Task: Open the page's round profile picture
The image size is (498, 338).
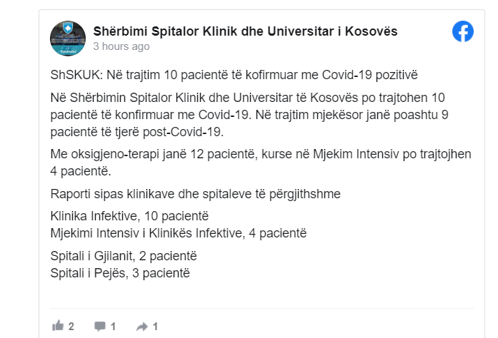Action: pyautogui.click(x=68, y=39)
